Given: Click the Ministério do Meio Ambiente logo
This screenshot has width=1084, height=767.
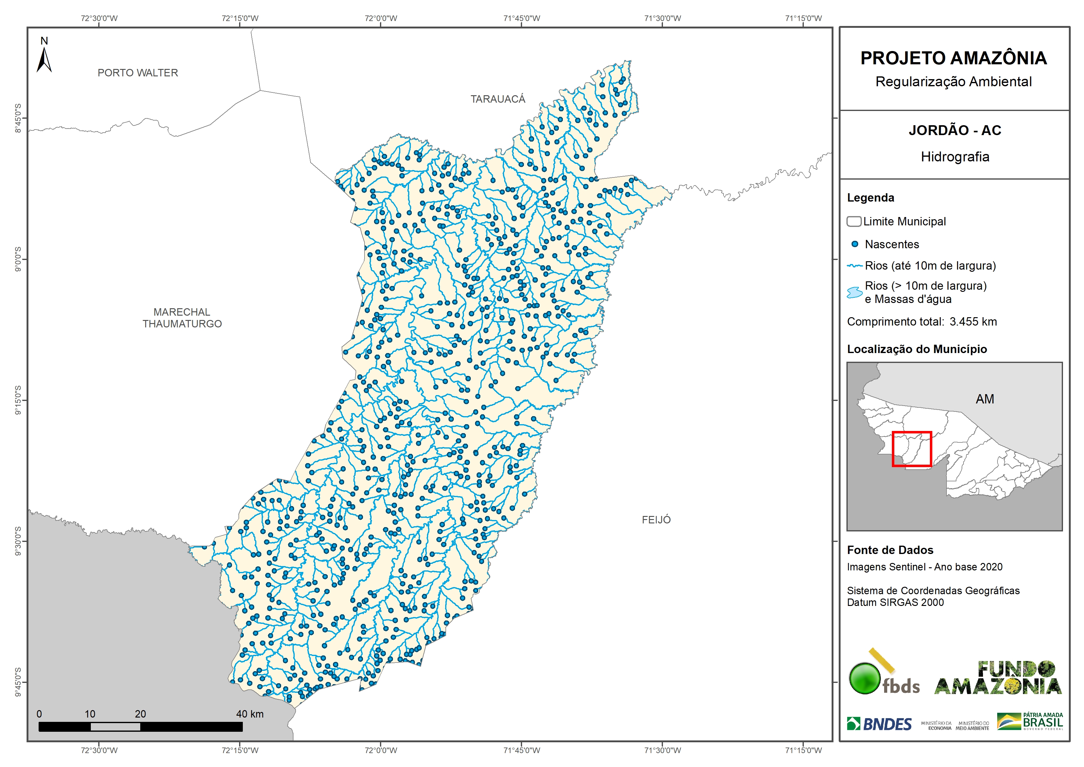Looking at the screenshot, I should pyautogui.click(x=972, y=725).
